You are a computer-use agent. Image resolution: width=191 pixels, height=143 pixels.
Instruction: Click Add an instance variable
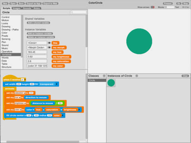click(x=40, y=33)
